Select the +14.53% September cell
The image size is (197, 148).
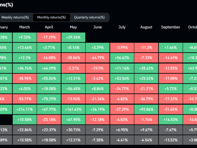click(x=171, y=120)
